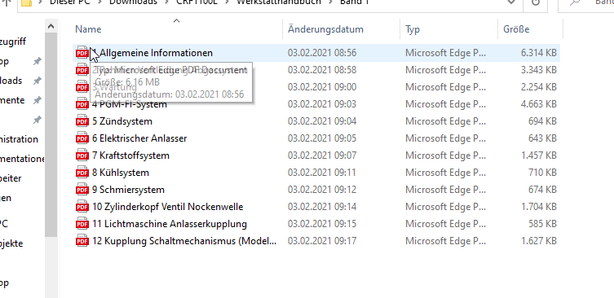Click PDF icon of 7 Kraftstoffsystem

[82, 156]
